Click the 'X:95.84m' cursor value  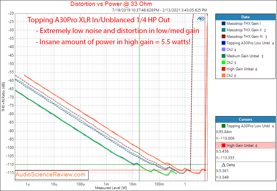[x=224, y=132]
